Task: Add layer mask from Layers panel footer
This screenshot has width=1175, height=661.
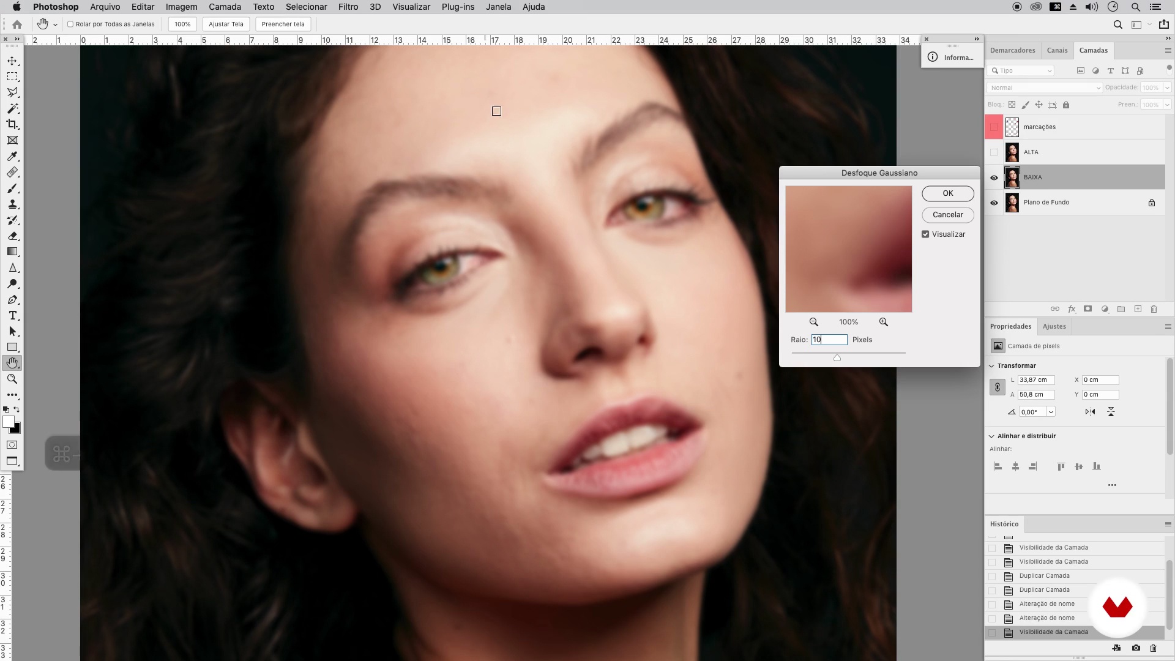Action: (1087, 309)
